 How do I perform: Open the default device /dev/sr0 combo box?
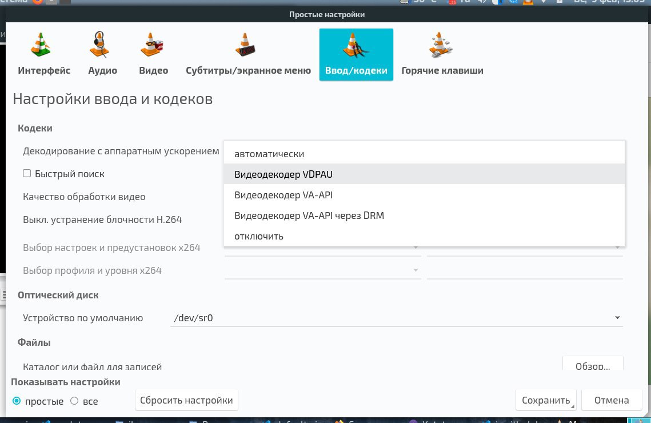(396, 318)
